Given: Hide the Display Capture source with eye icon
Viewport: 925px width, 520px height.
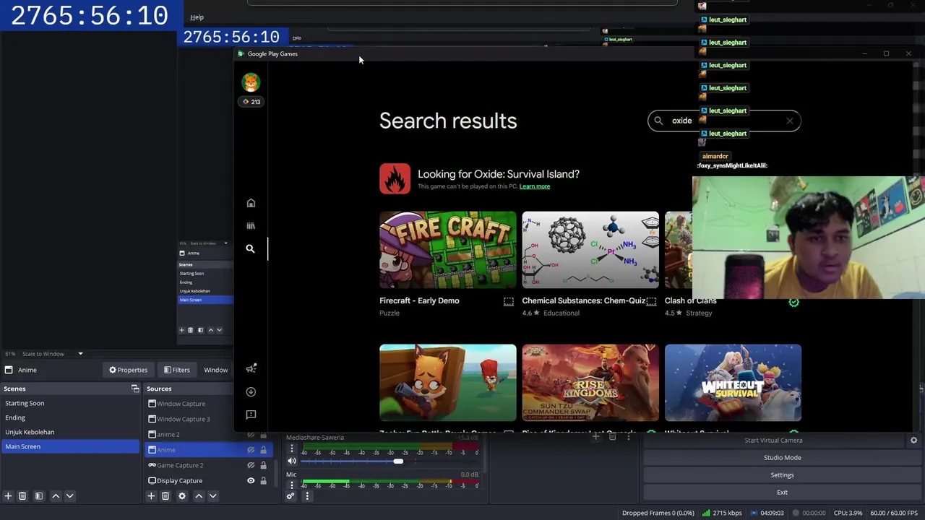Looking at the screenshot, I should [251, 480].
